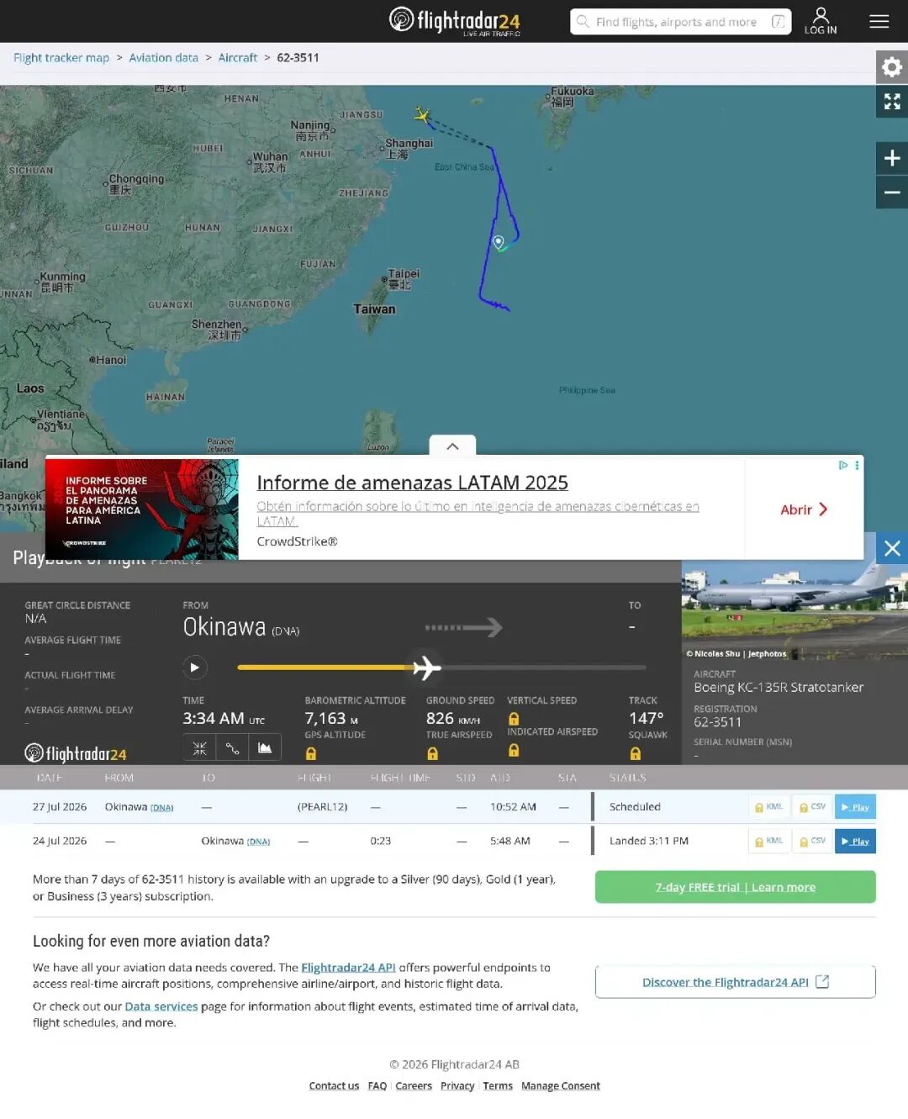Viewport: 908px width, 1119px height.
Task: Open Careers footer link
Action: [x=414, y=1086]
